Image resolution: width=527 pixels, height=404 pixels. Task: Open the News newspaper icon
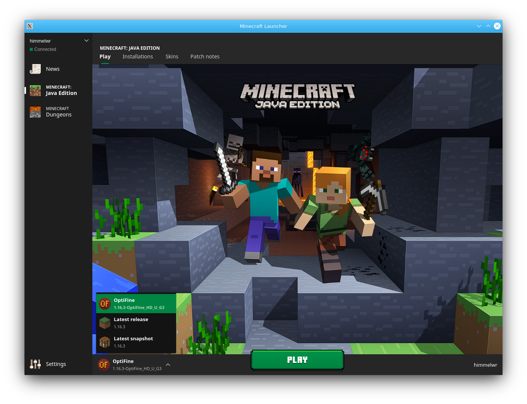click(x=35, y=69)
